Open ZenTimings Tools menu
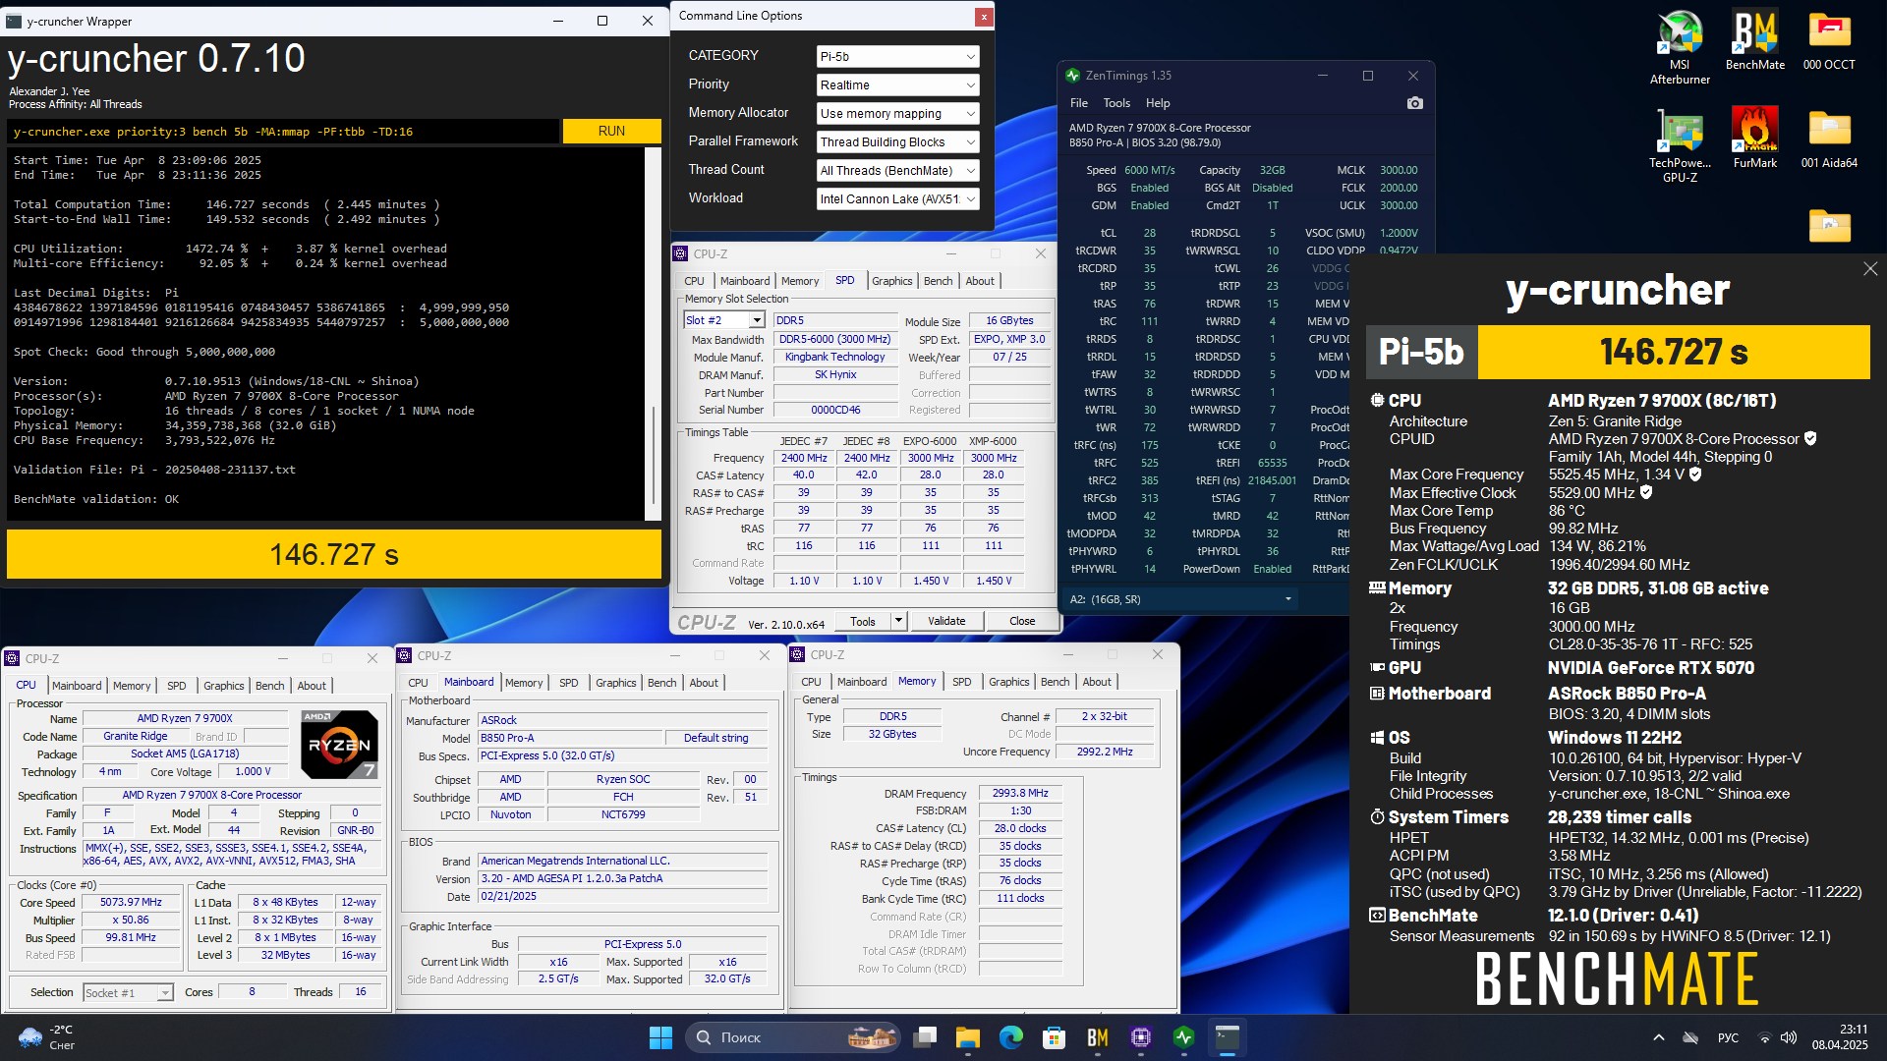 coord(1116,103)
